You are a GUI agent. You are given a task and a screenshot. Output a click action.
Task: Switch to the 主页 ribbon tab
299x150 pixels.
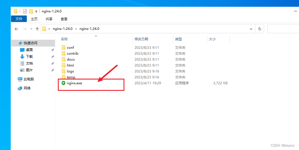pyautogui.click(x=34, y=19)
